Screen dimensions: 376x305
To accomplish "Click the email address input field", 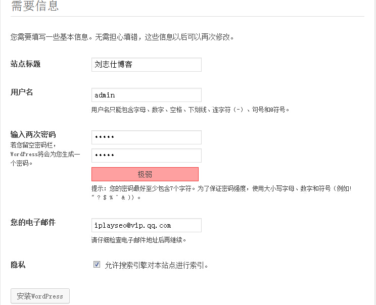I will [146, 225].
